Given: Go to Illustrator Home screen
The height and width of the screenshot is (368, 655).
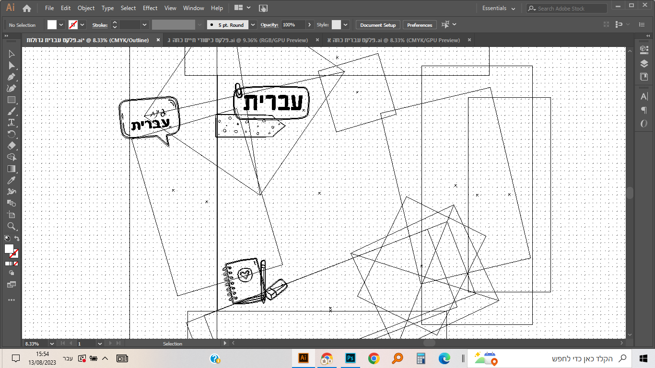Looking at the screenshot, I should point(27,8).
